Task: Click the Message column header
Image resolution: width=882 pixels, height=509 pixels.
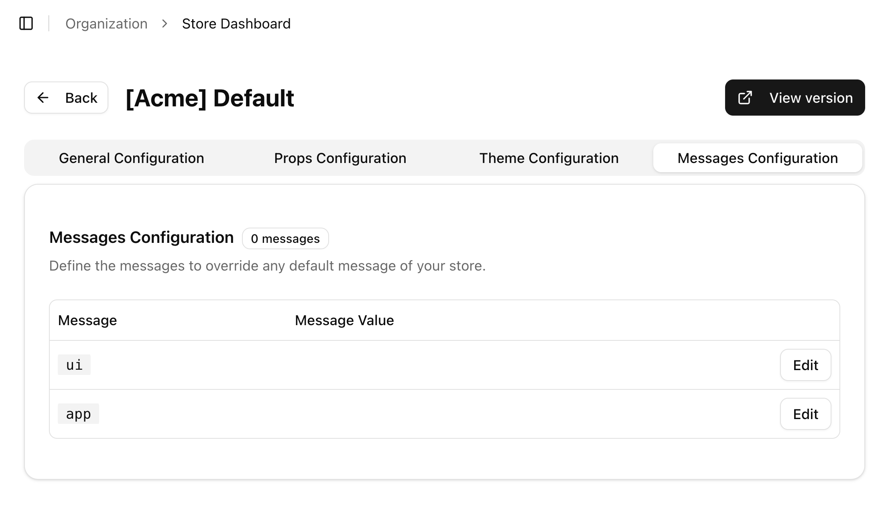Action: 87,320
